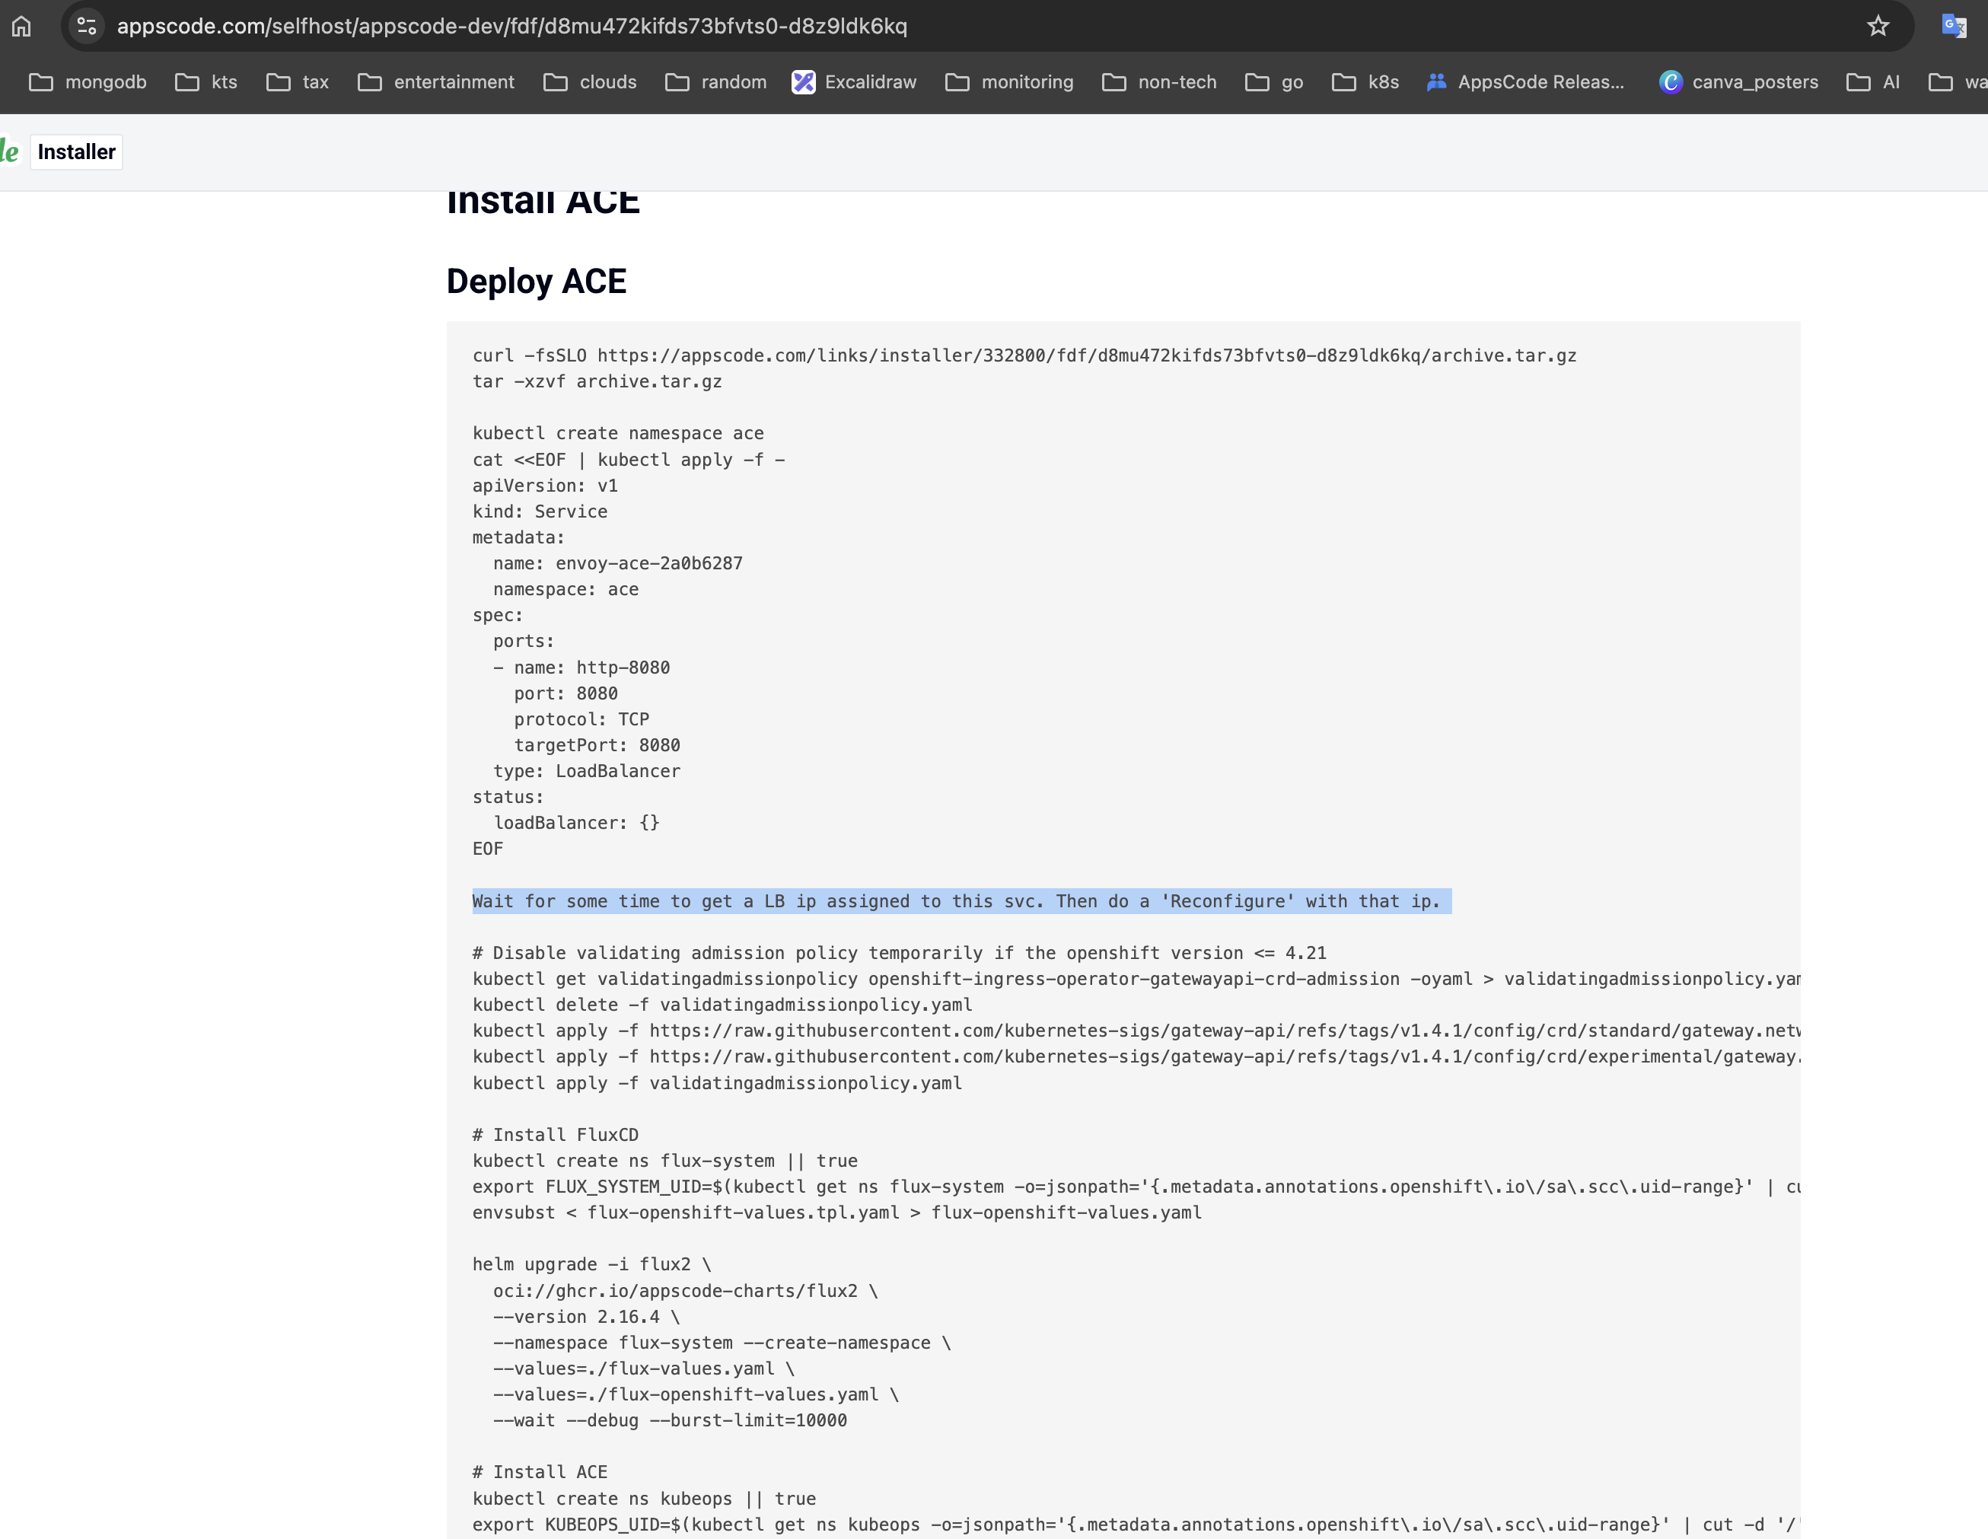
Task: Open the go bookmark folder
Action: [x=1273, y=82]
